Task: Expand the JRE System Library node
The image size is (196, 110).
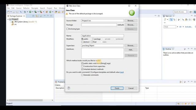Action: pos(10,22)
